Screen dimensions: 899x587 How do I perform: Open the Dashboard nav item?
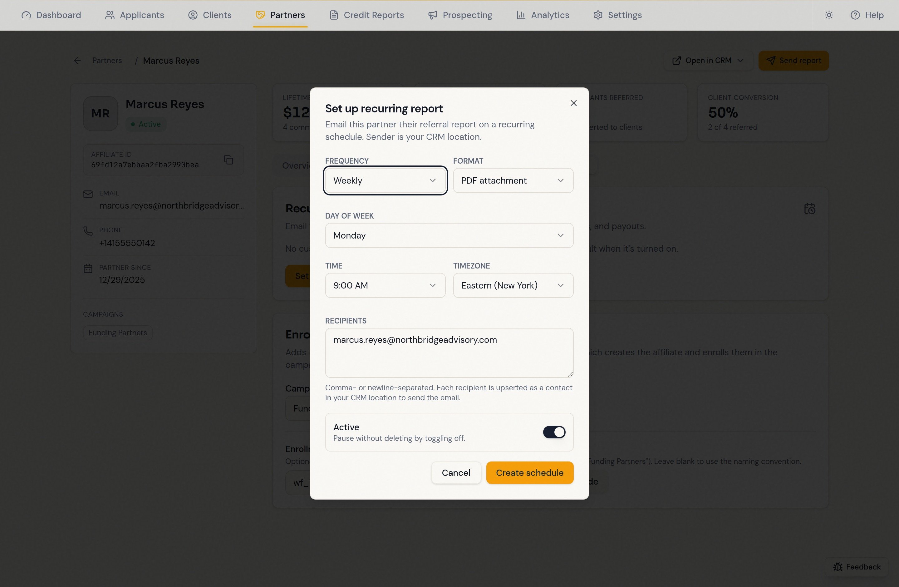pyautogui.click(x=51, y=15)
